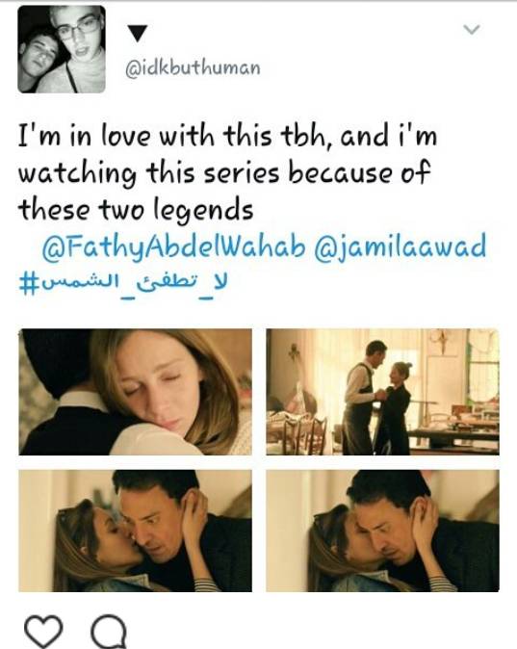The height and width of the screenshot is (649, 517).
Task: View photo of cheek kiss, man's eyes closed
Action: 382,531
